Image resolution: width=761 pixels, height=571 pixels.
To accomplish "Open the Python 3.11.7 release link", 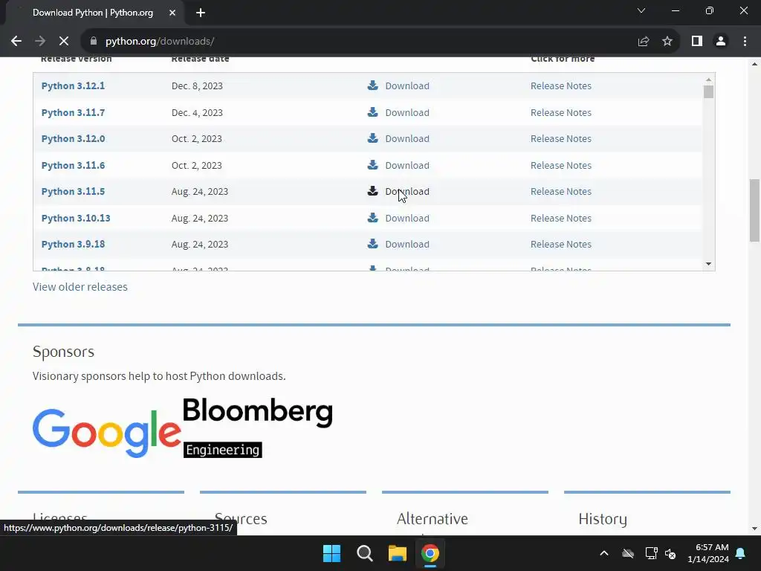I will (73, 113).
